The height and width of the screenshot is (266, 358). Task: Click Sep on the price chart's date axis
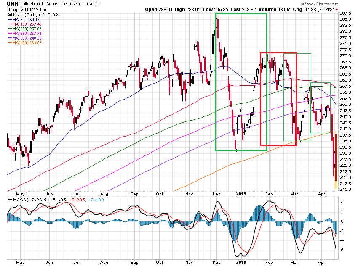point(134,194)
